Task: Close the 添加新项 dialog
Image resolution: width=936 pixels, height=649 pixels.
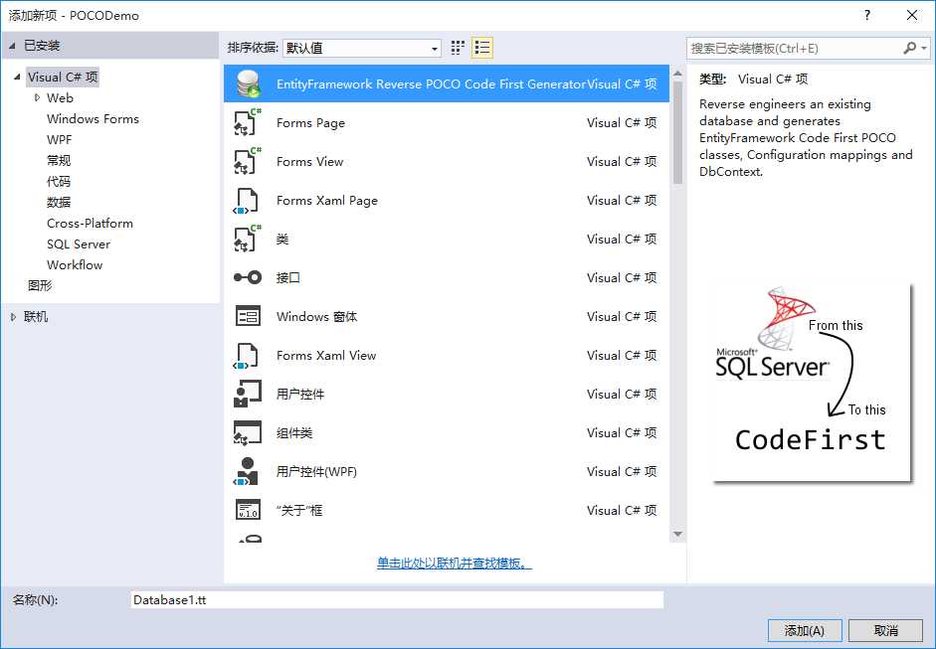Action: pos(912,15)
